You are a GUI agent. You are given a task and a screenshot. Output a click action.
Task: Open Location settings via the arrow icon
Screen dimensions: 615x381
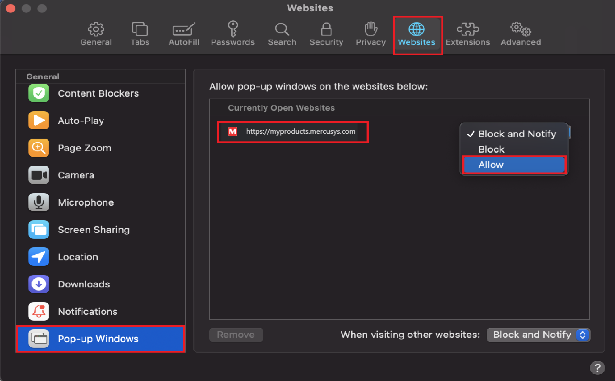pos(38,257)
